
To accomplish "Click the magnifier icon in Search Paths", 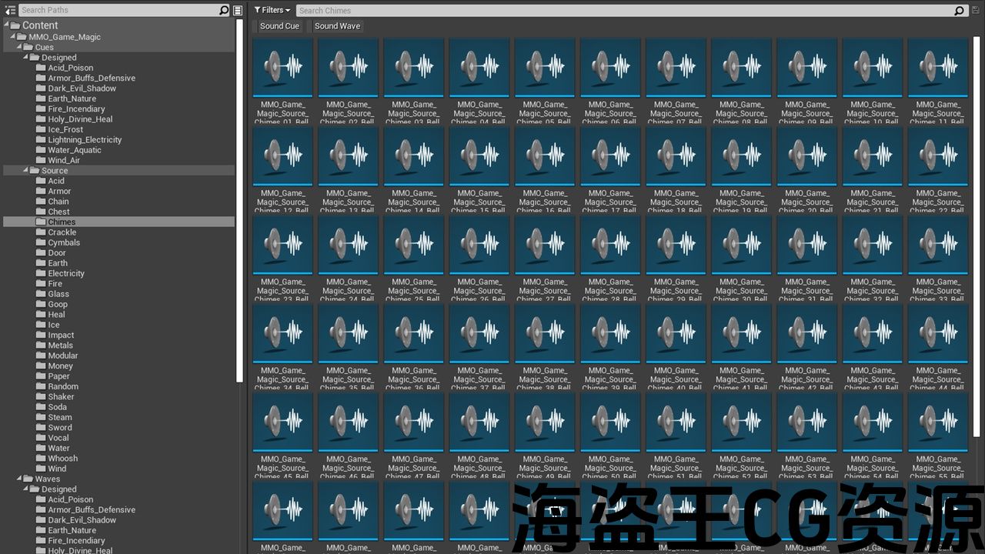I will (x=224, y=10).
